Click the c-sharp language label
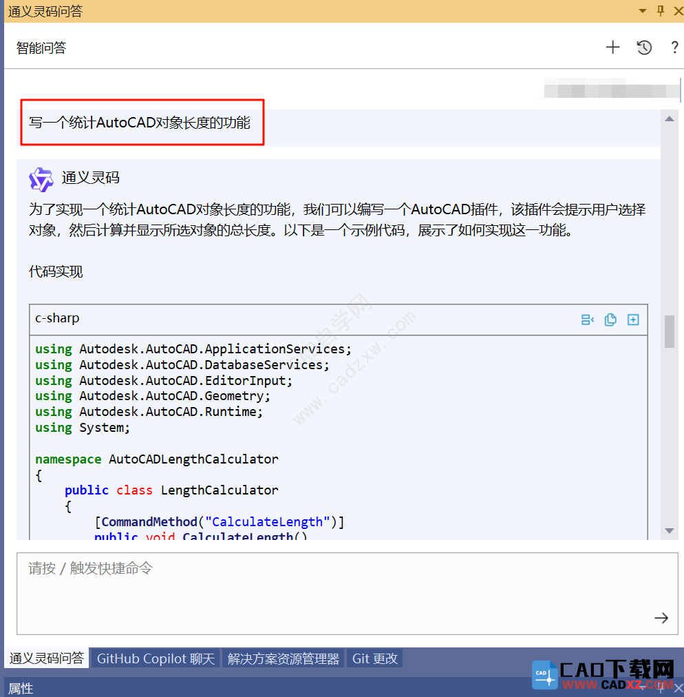The width and height of the screenshot is (684, 697). [x=57, y=318]
